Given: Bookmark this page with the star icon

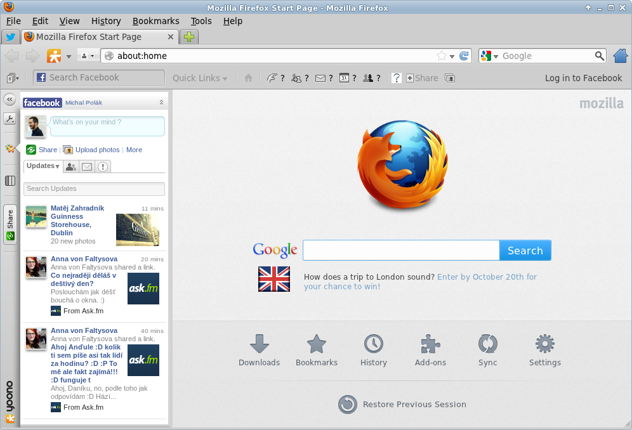Looking at the screenshot, I should point(442,56).
